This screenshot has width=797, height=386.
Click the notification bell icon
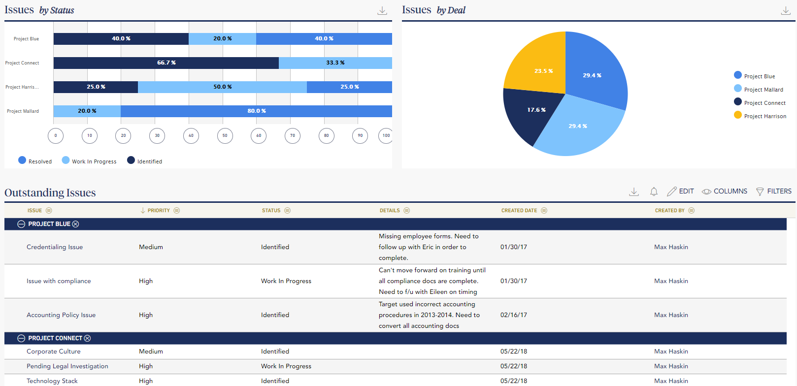(654, 192)
